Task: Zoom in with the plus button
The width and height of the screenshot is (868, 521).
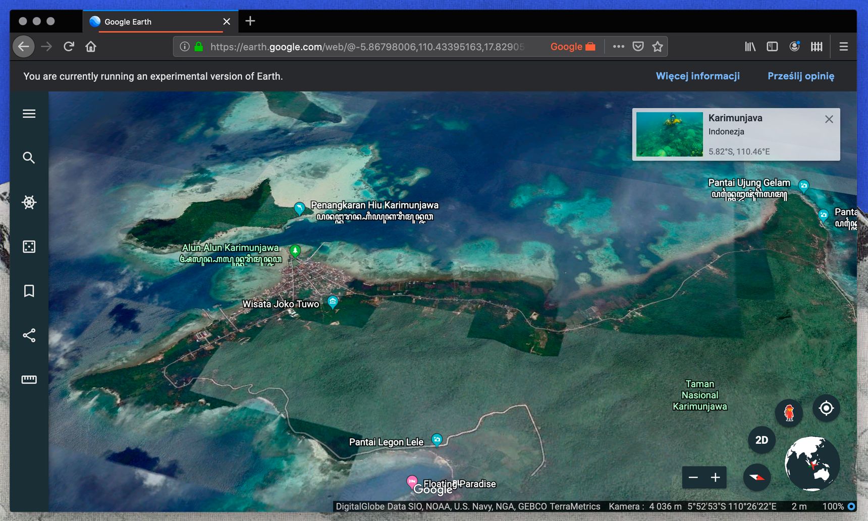Action: tap(716, 478)
